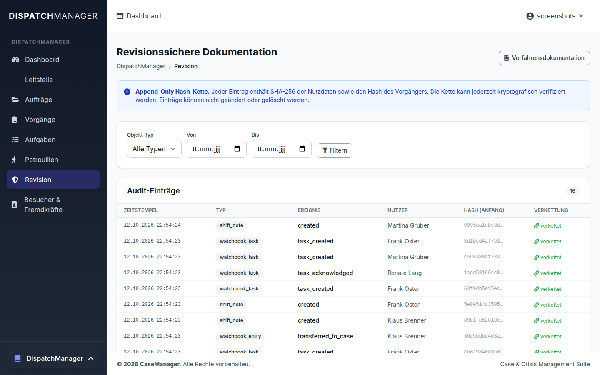Screen dimensions: 600x375
Task: Expand the screenshots user menu chevron
Action: point(581,16)
